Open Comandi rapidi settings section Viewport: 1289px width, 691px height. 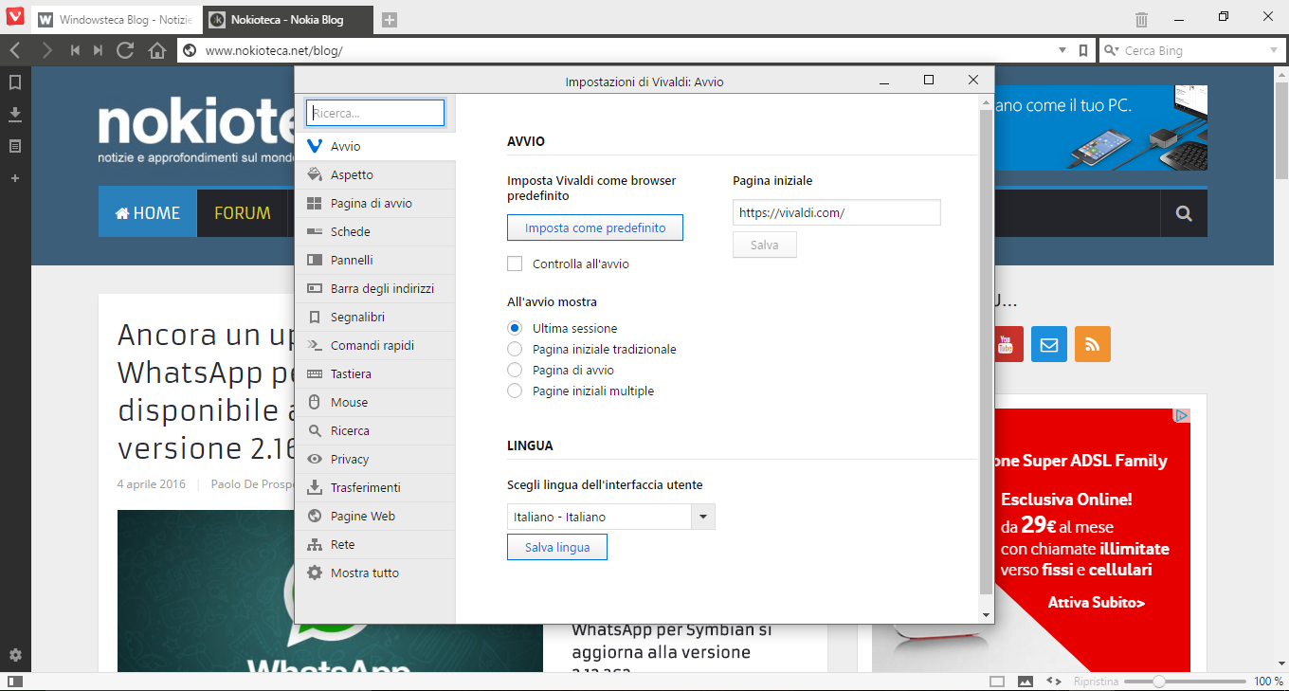(x=375, y=345)
